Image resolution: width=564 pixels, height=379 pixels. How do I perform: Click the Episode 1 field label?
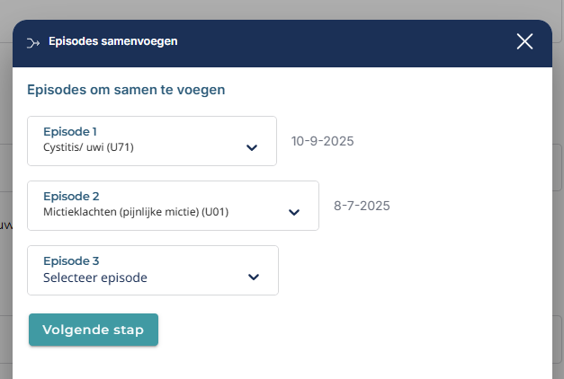(70, 131)
